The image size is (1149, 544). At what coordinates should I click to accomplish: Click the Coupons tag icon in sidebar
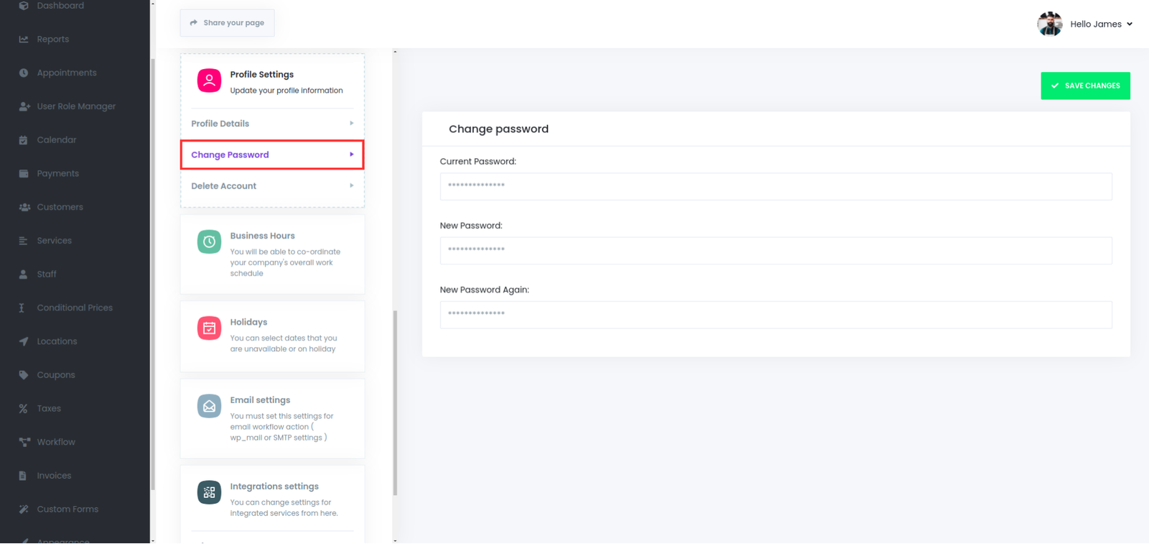pos(24,375)
